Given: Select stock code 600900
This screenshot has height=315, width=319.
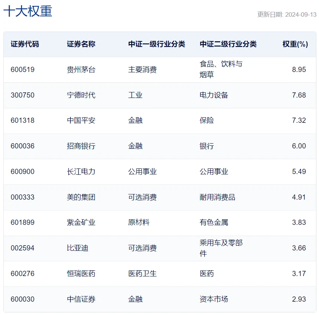Looking at the screenshot, I should (23, 171).
